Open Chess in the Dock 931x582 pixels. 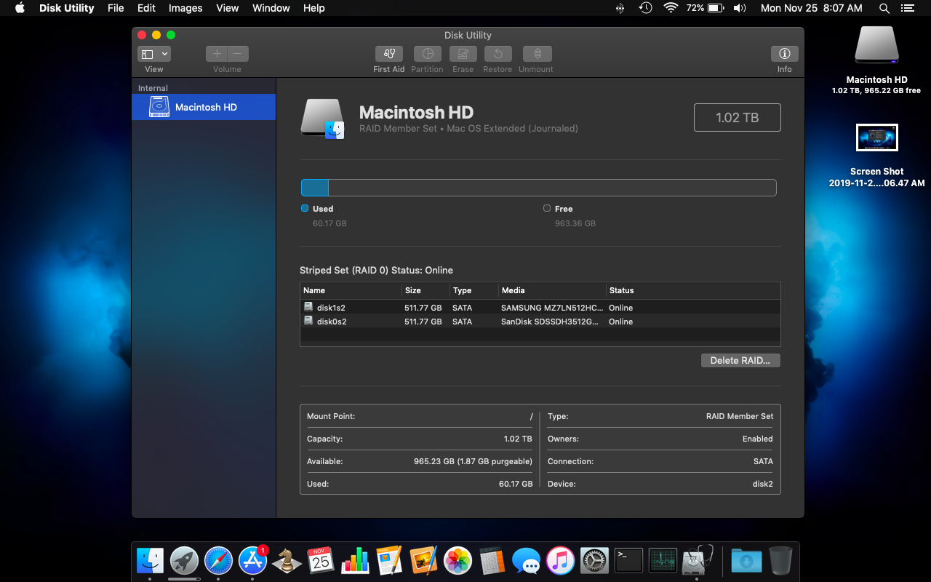pyautogui.click(x=287, y=560)
